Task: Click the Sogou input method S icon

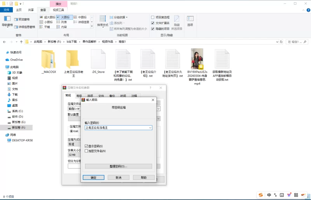Action: pyautogui.click(x=260, y=195)
